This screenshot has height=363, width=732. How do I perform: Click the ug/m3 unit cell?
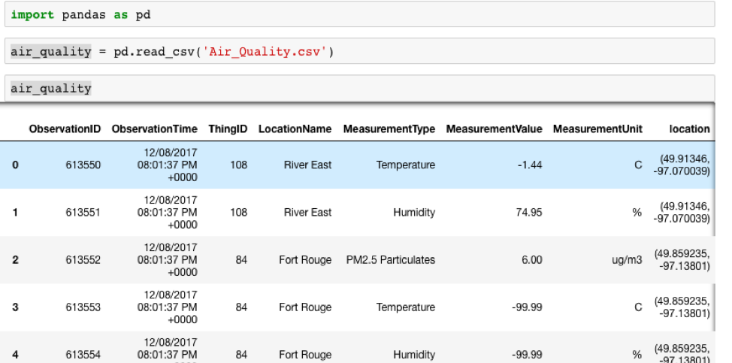pos(627,260)
